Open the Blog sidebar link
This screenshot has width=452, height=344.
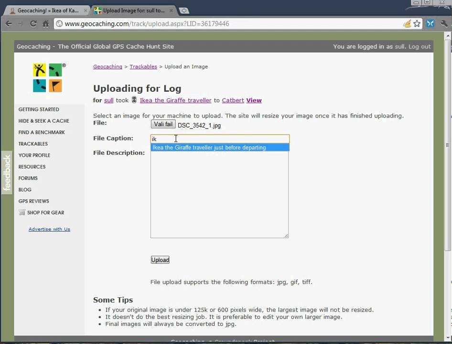tap(25, 190)
